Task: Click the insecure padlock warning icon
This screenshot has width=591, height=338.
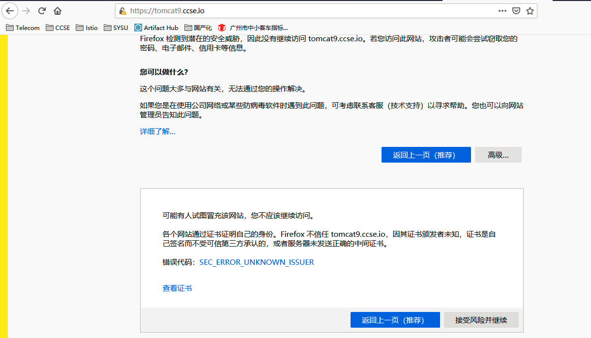Action: click(122, 11)
